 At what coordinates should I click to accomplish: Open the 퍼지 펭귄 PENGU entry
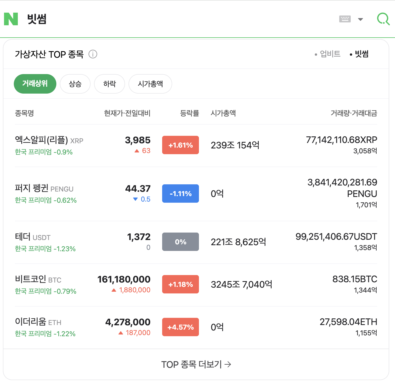point(44,188)
